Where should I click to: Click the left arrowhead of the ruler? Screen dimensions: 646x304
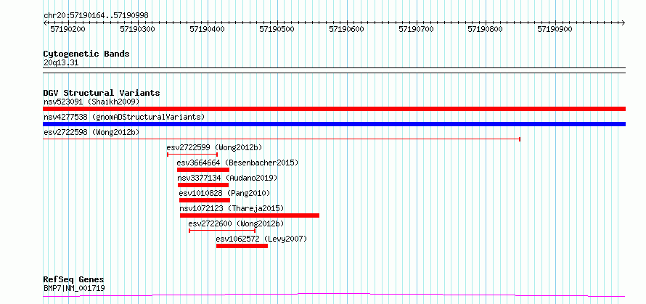coord(45,23)
